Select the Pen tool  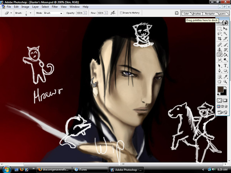219,71
